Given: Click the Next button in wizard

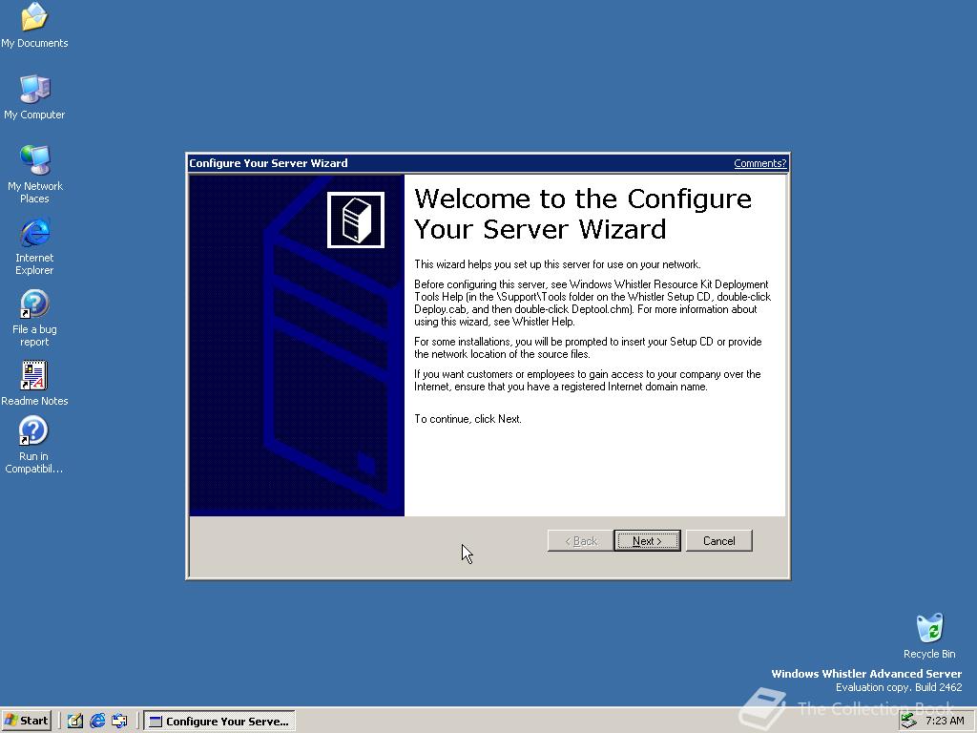Looking at the screenshot, I should 647,541.
